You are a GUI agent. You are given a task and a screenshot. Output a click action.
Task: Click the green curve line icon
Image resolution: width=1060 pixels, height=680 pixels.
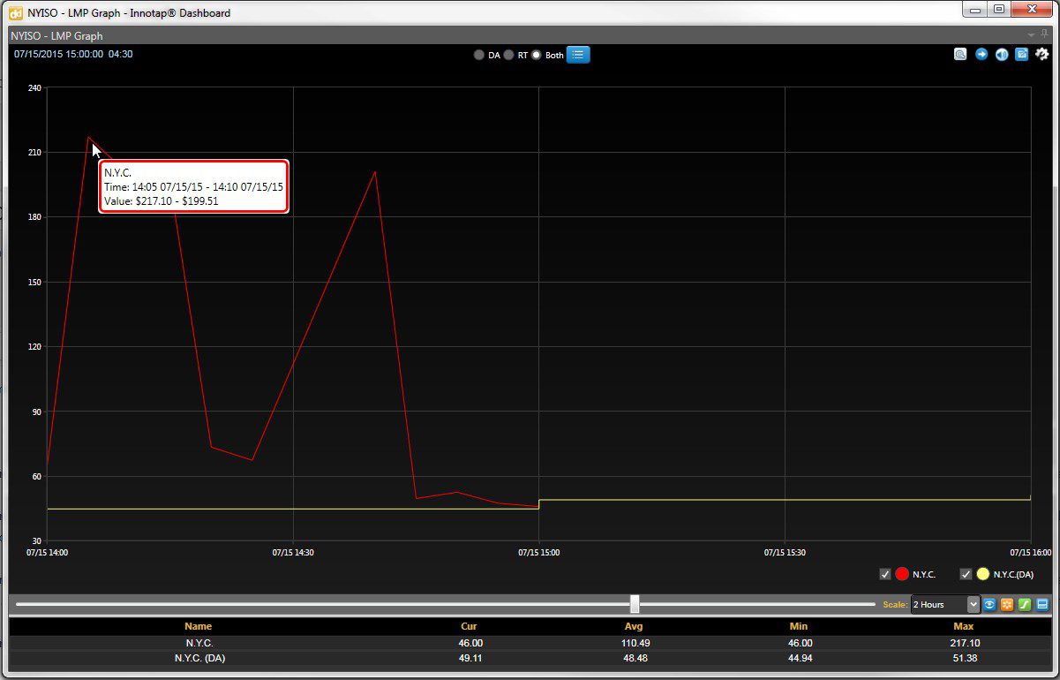tap(1025, 604)
